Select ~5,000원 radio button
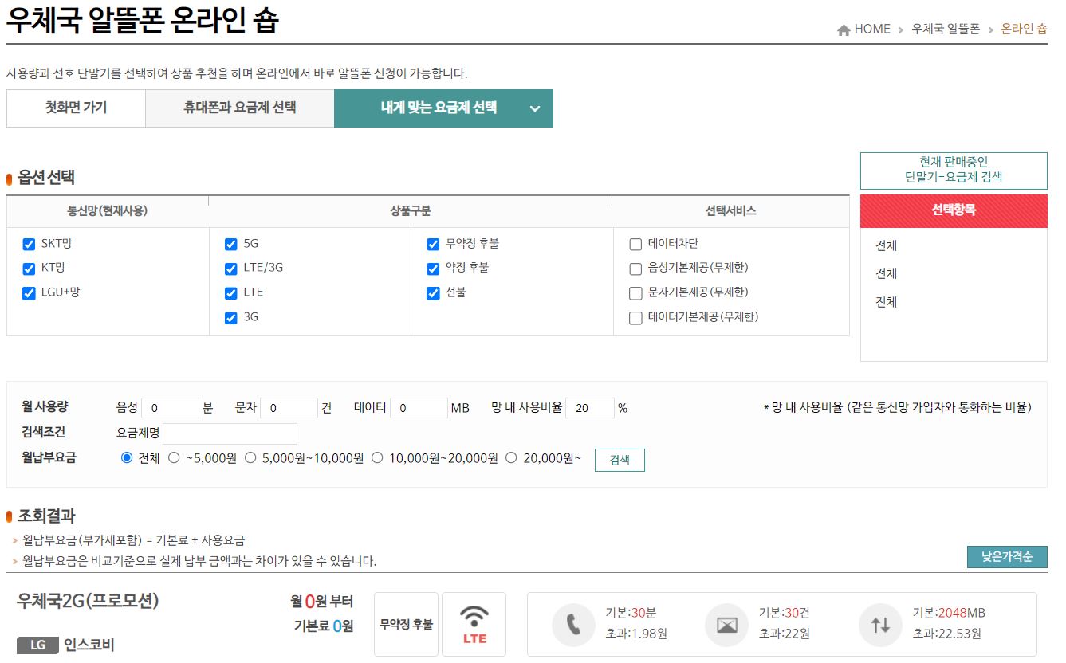This screenshot has width=1066, height=663. pos(174,457)
